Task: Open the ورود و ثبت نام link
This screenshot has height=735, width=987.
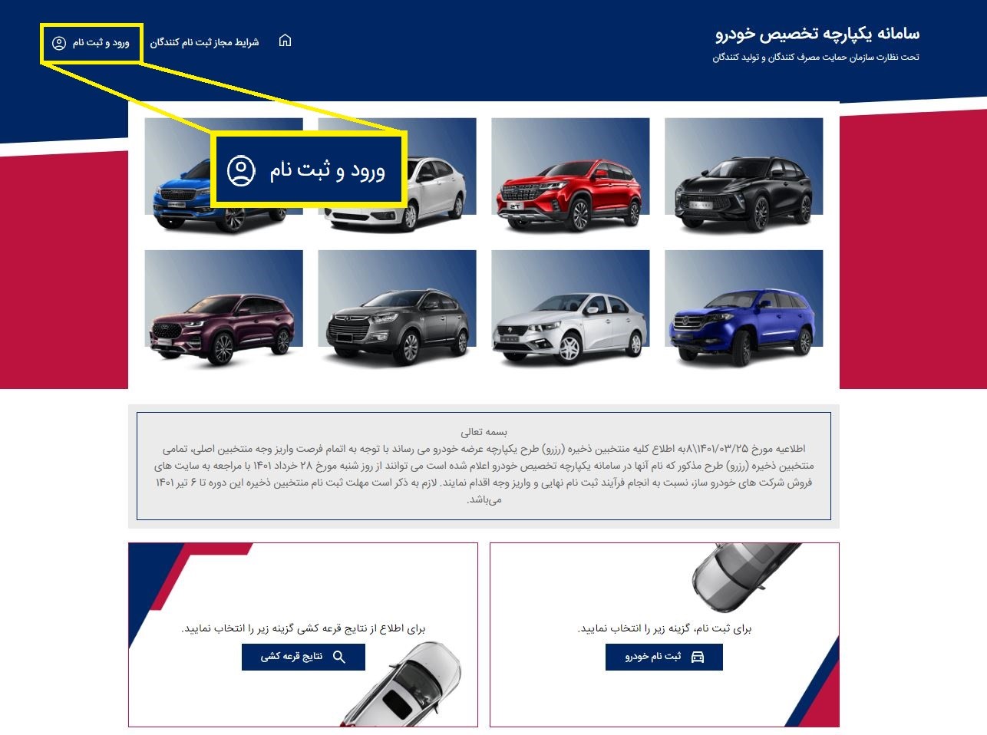Action: click(91, 43)
